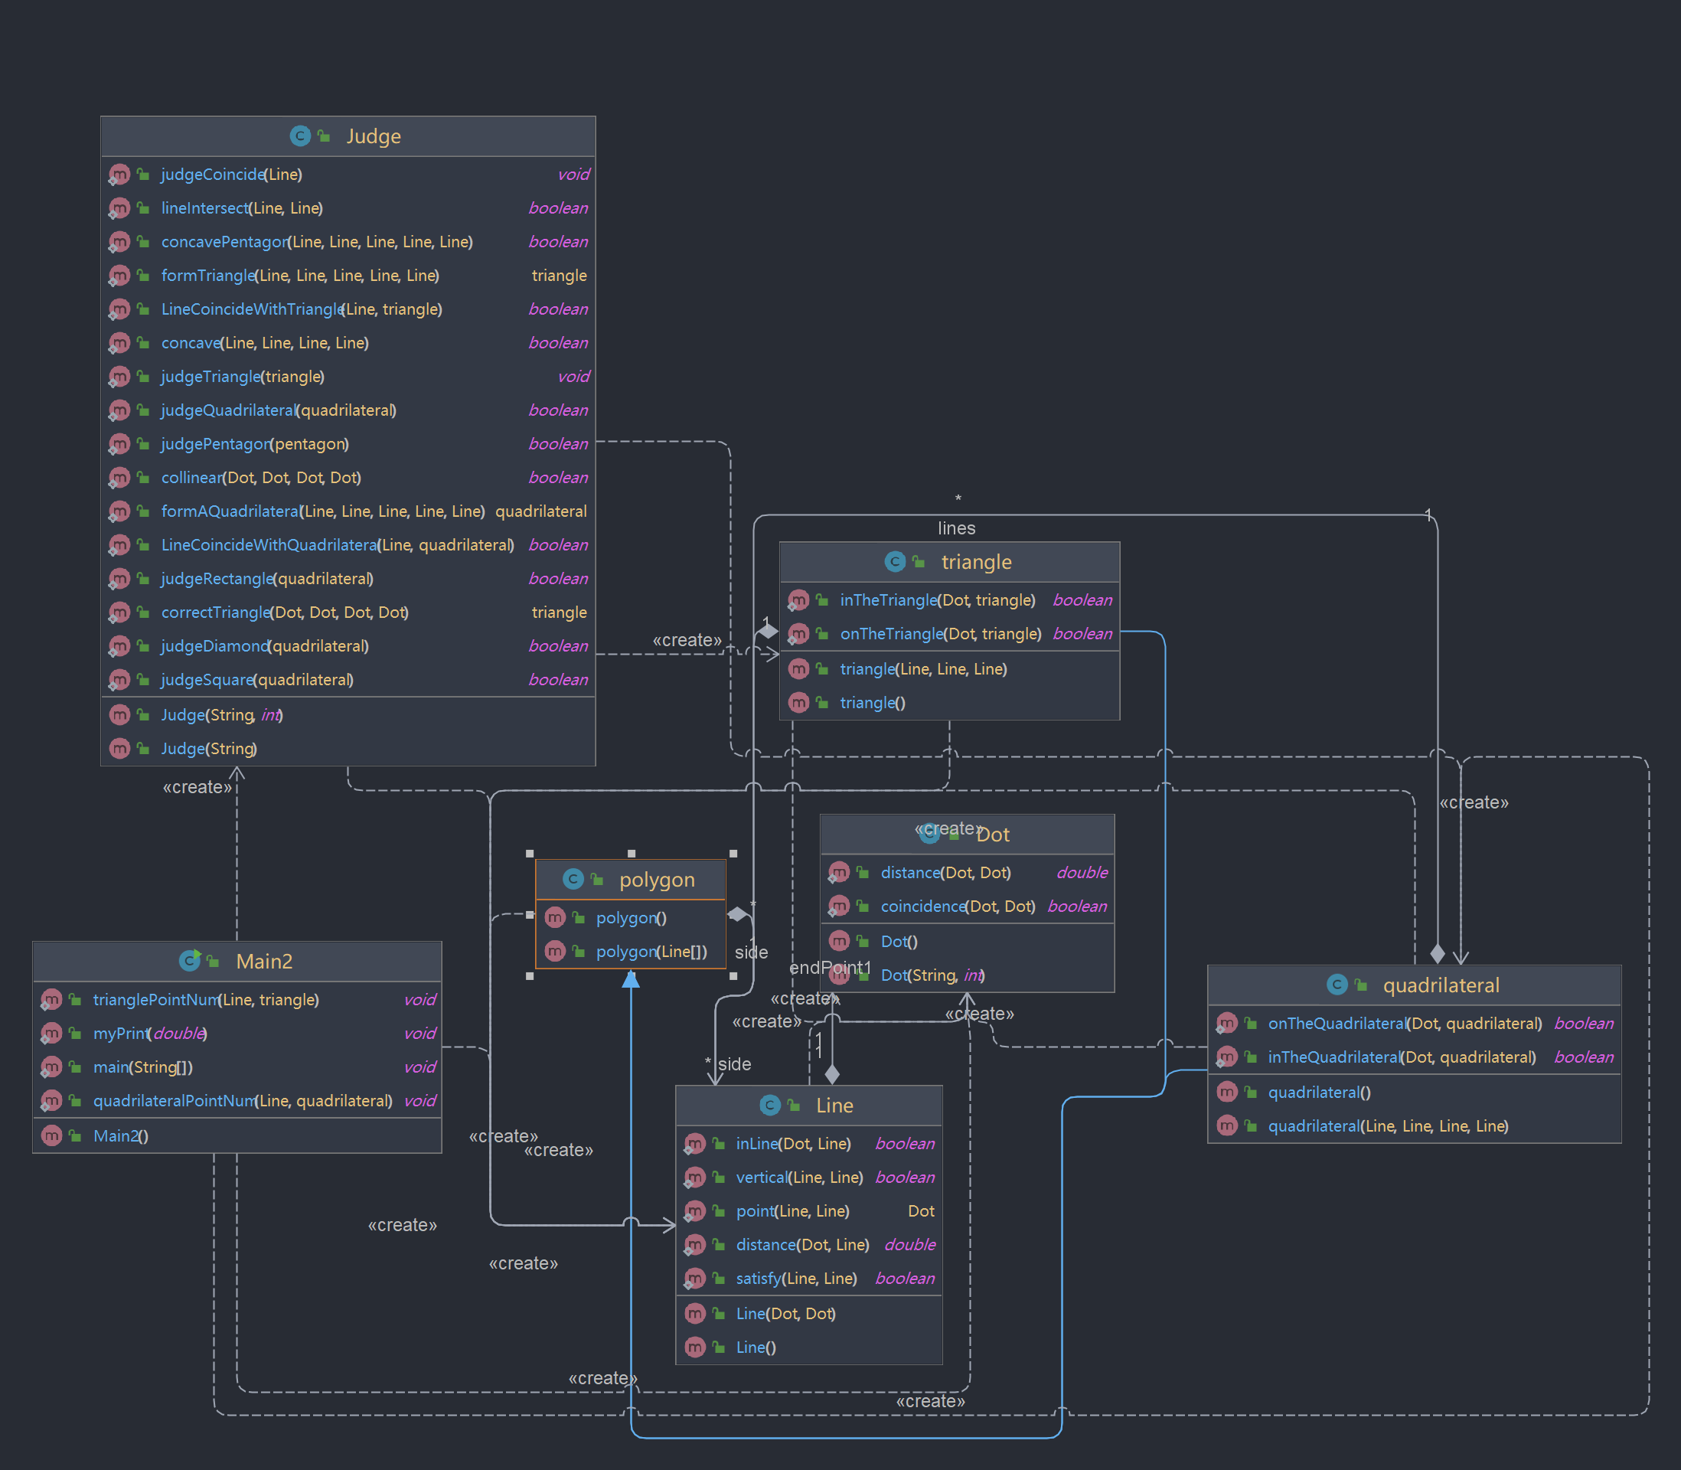The image size is (1681, 1470).
Task: Click the top-left selection handle of polygon
Action: click(530, 854)
